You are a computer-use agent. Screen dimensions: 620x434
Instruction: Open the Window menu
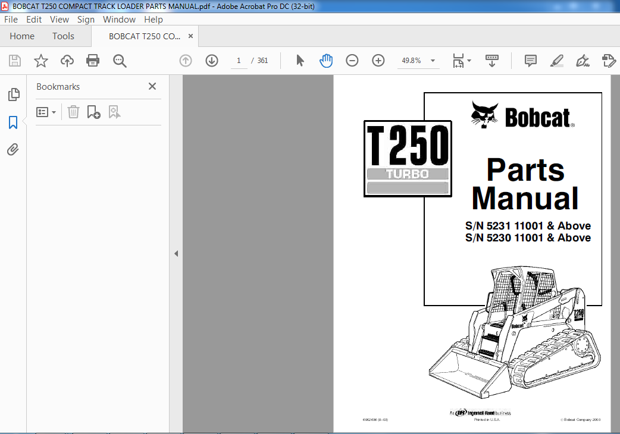(119, 20)
